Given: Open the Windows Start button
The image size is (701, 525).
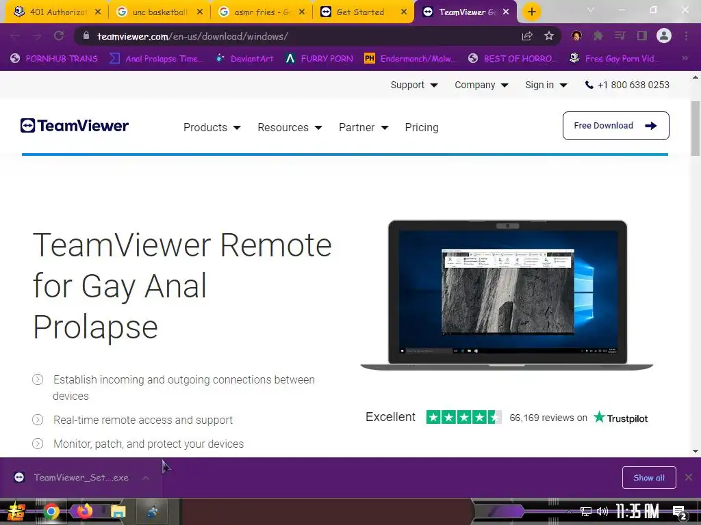Looking at the screenshot, I should (16, 511).
